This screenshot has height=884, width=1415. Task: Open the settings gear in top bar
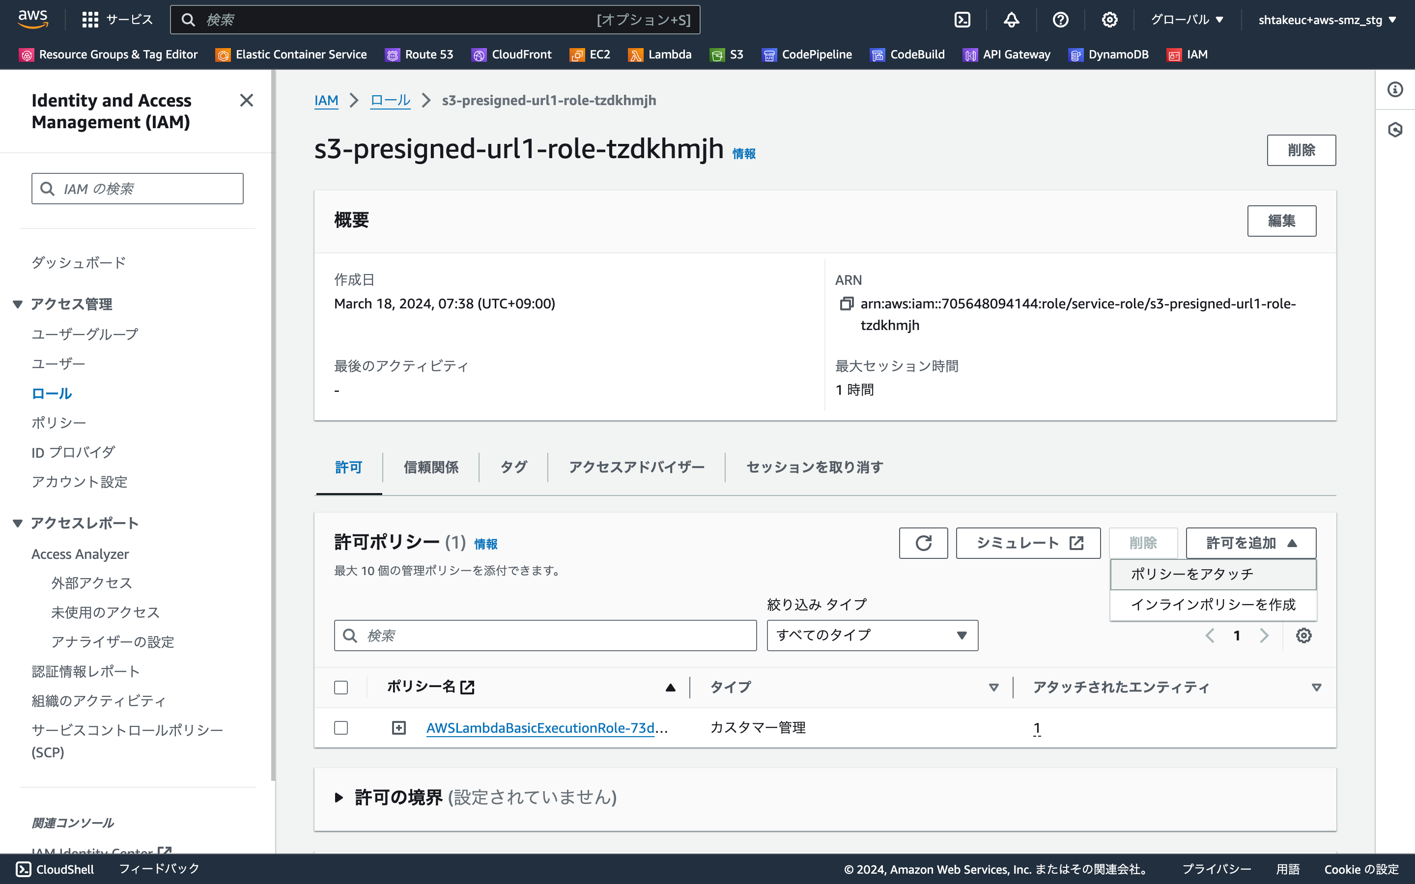1109,20
